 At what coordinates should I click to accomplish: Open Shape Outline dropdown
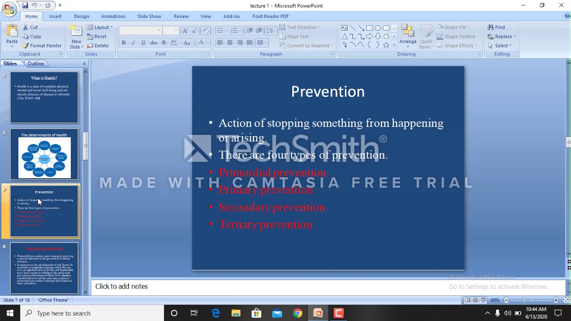(x=458, y=37)
